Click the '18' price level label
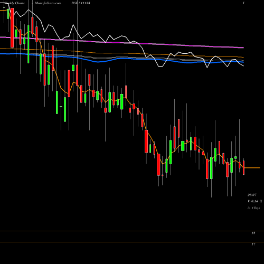The height and width of the screenshot is (264, 264). pyautogui.click(x=253, y=233)
